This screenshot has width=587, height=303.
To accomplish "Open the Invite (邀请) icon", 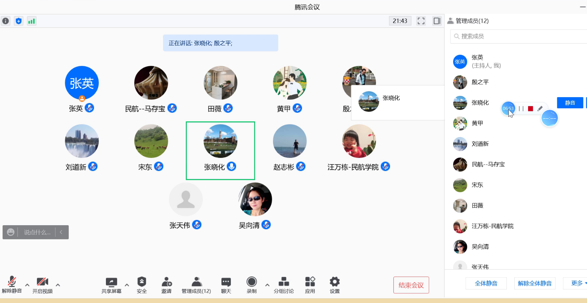I will pyautogui.click(x=166, y=285).
